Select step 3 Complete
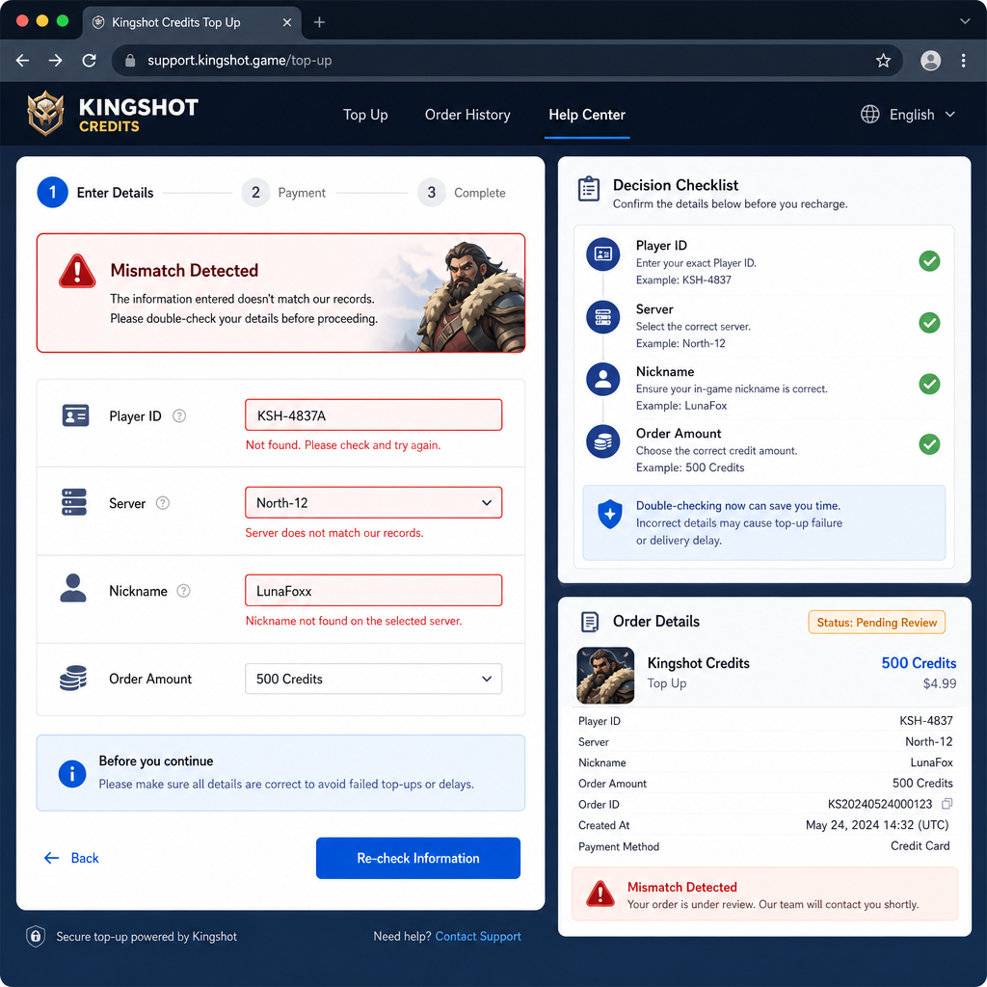 [x=462, y=193]
